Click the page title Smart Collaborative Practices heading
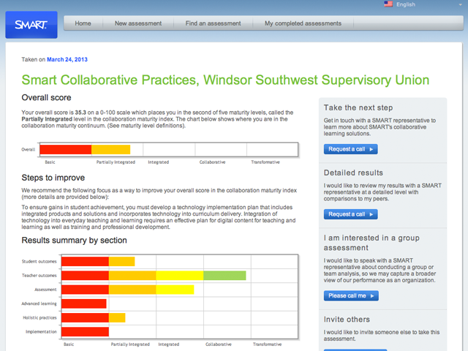This screenshot has width=468, height=351. 225,80
